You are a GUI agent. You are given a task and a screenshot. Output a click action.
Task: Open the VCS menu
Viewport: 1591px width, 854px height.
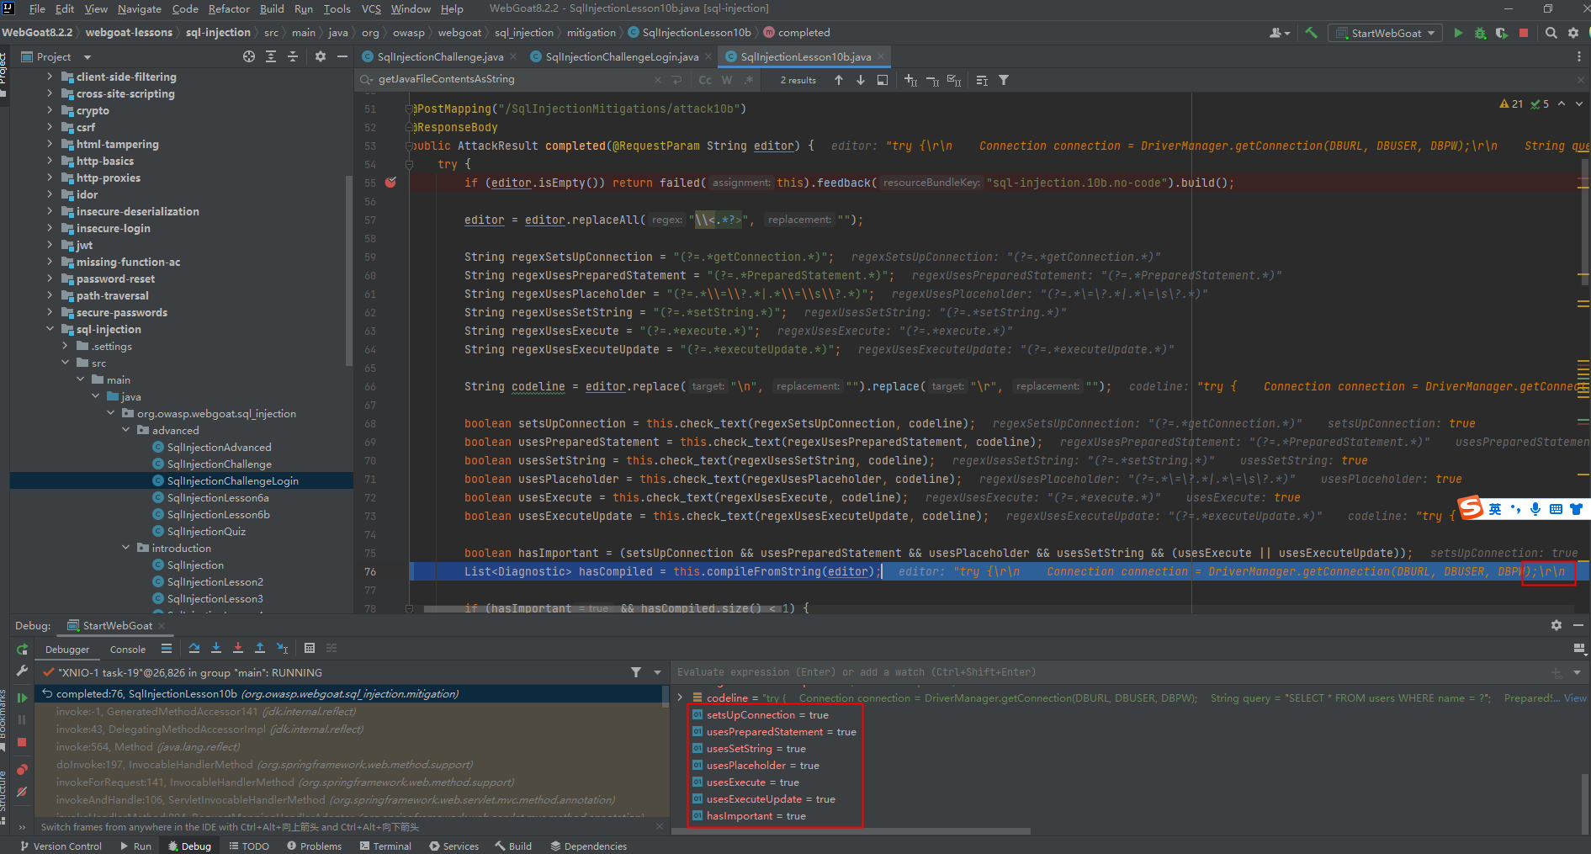[371, 8]
